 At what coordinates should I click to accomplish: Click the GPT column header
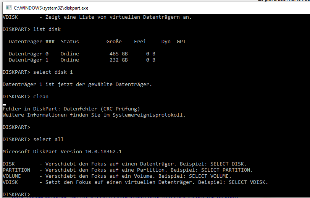point(181,41)
